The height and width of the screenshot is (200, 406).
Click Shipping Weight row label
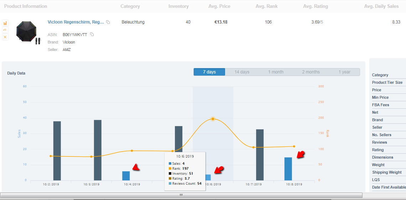tap(387, 172)
